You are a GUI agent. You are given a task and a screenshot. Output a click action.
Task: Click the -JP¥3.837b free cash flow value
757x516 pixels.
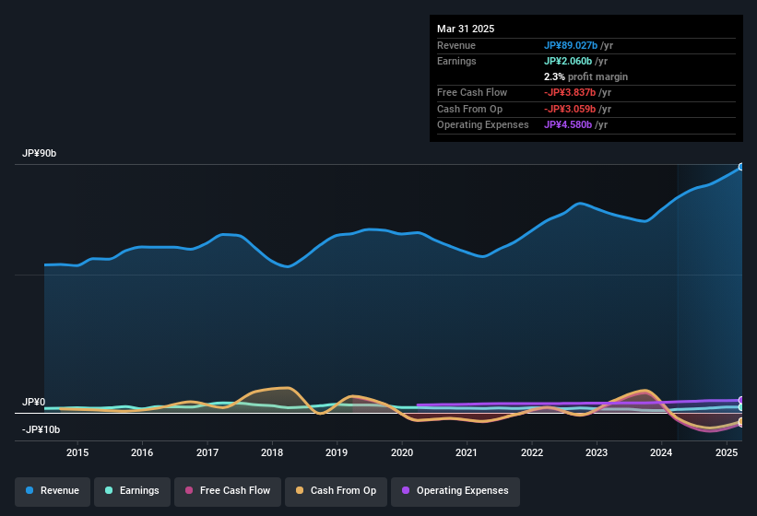pyautogui.click(x=570, y=92)
